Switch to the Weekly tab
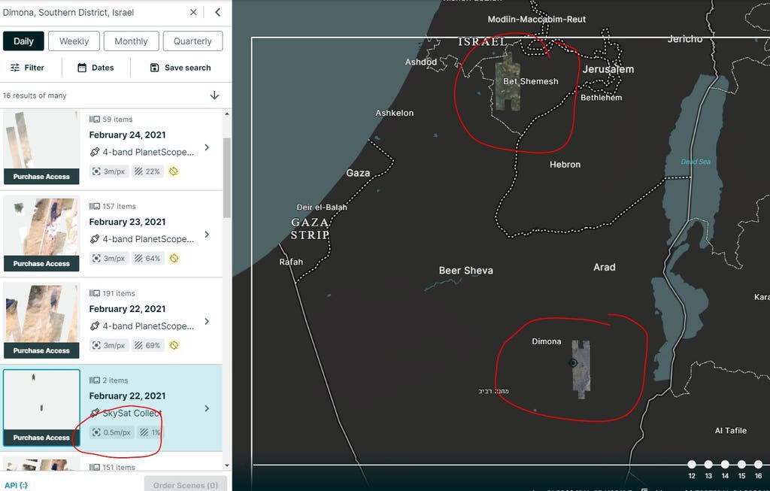The width and height of the screenshot is (770, 491). [74, 41]
